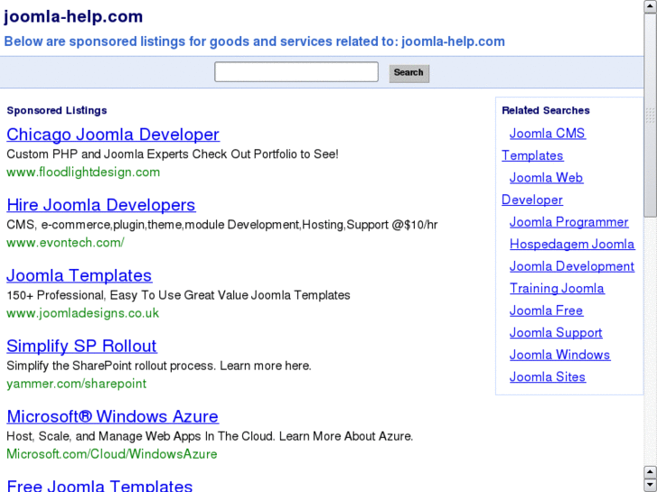657x492 pixels.
Task: Click 'CMS, e-commerce,plugin,theme,module Development' description
Action: [222, 225]
